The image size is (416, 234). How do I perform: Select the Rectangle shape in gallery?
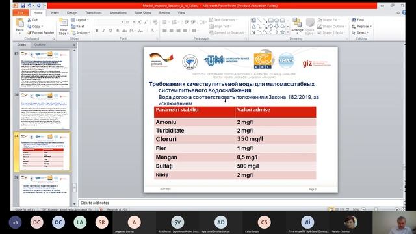pyautogui.click(x=271, y=20)
